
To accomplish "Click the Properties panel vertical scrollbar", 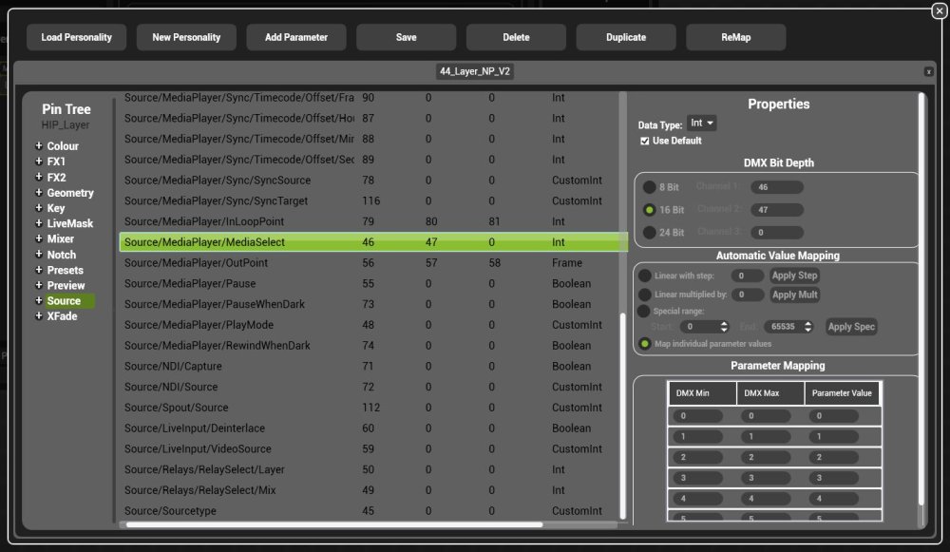I will (921, 298).
